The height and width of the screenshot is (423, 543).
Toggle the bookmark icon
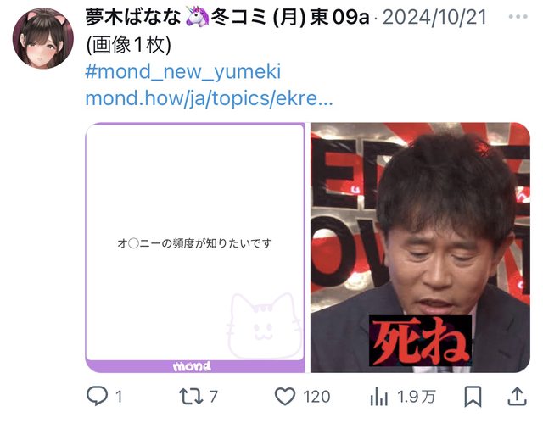click(473, 397)
